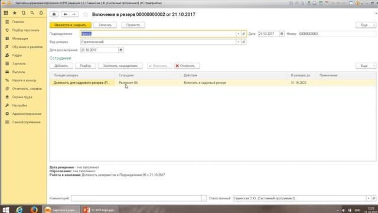
Task: Select the 31.10.2022 date cell
Action: coord(302,83)
